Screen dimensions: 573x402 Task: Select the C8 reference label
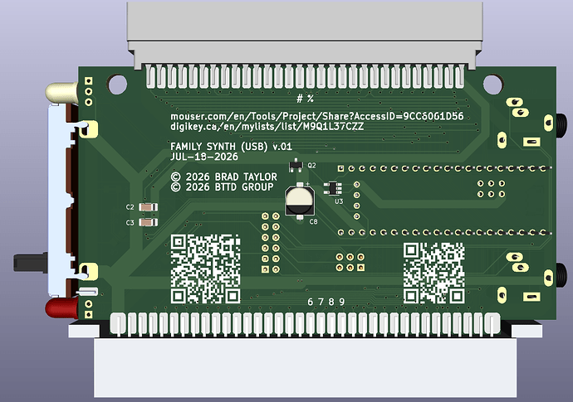(313, 221)
